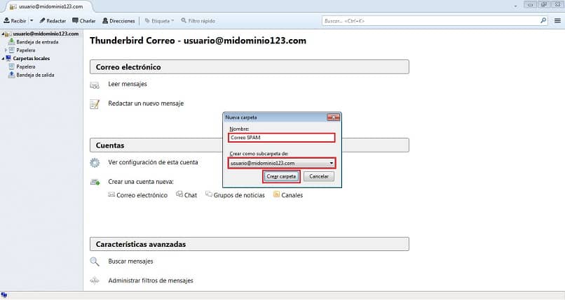Click the Nombre field with Correo SPAM

[281, 138]
